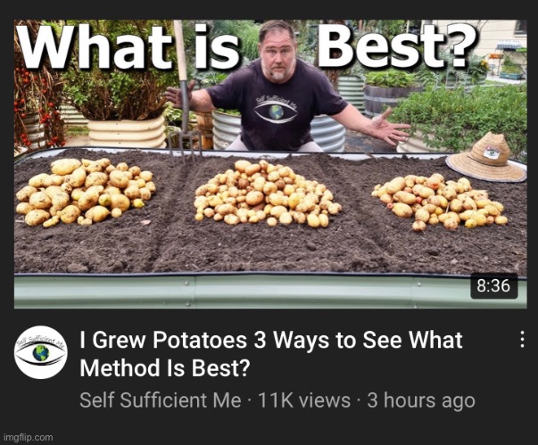Open the three-dot video options menu

coord(522,339)
